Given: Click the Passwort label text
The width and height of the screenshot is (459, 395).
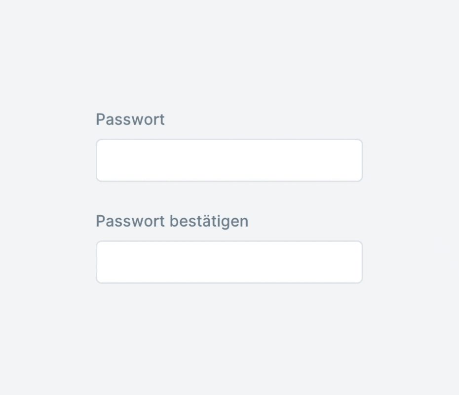Looking at the screenshot, I should pyautogui.click(x=130, y=119).
